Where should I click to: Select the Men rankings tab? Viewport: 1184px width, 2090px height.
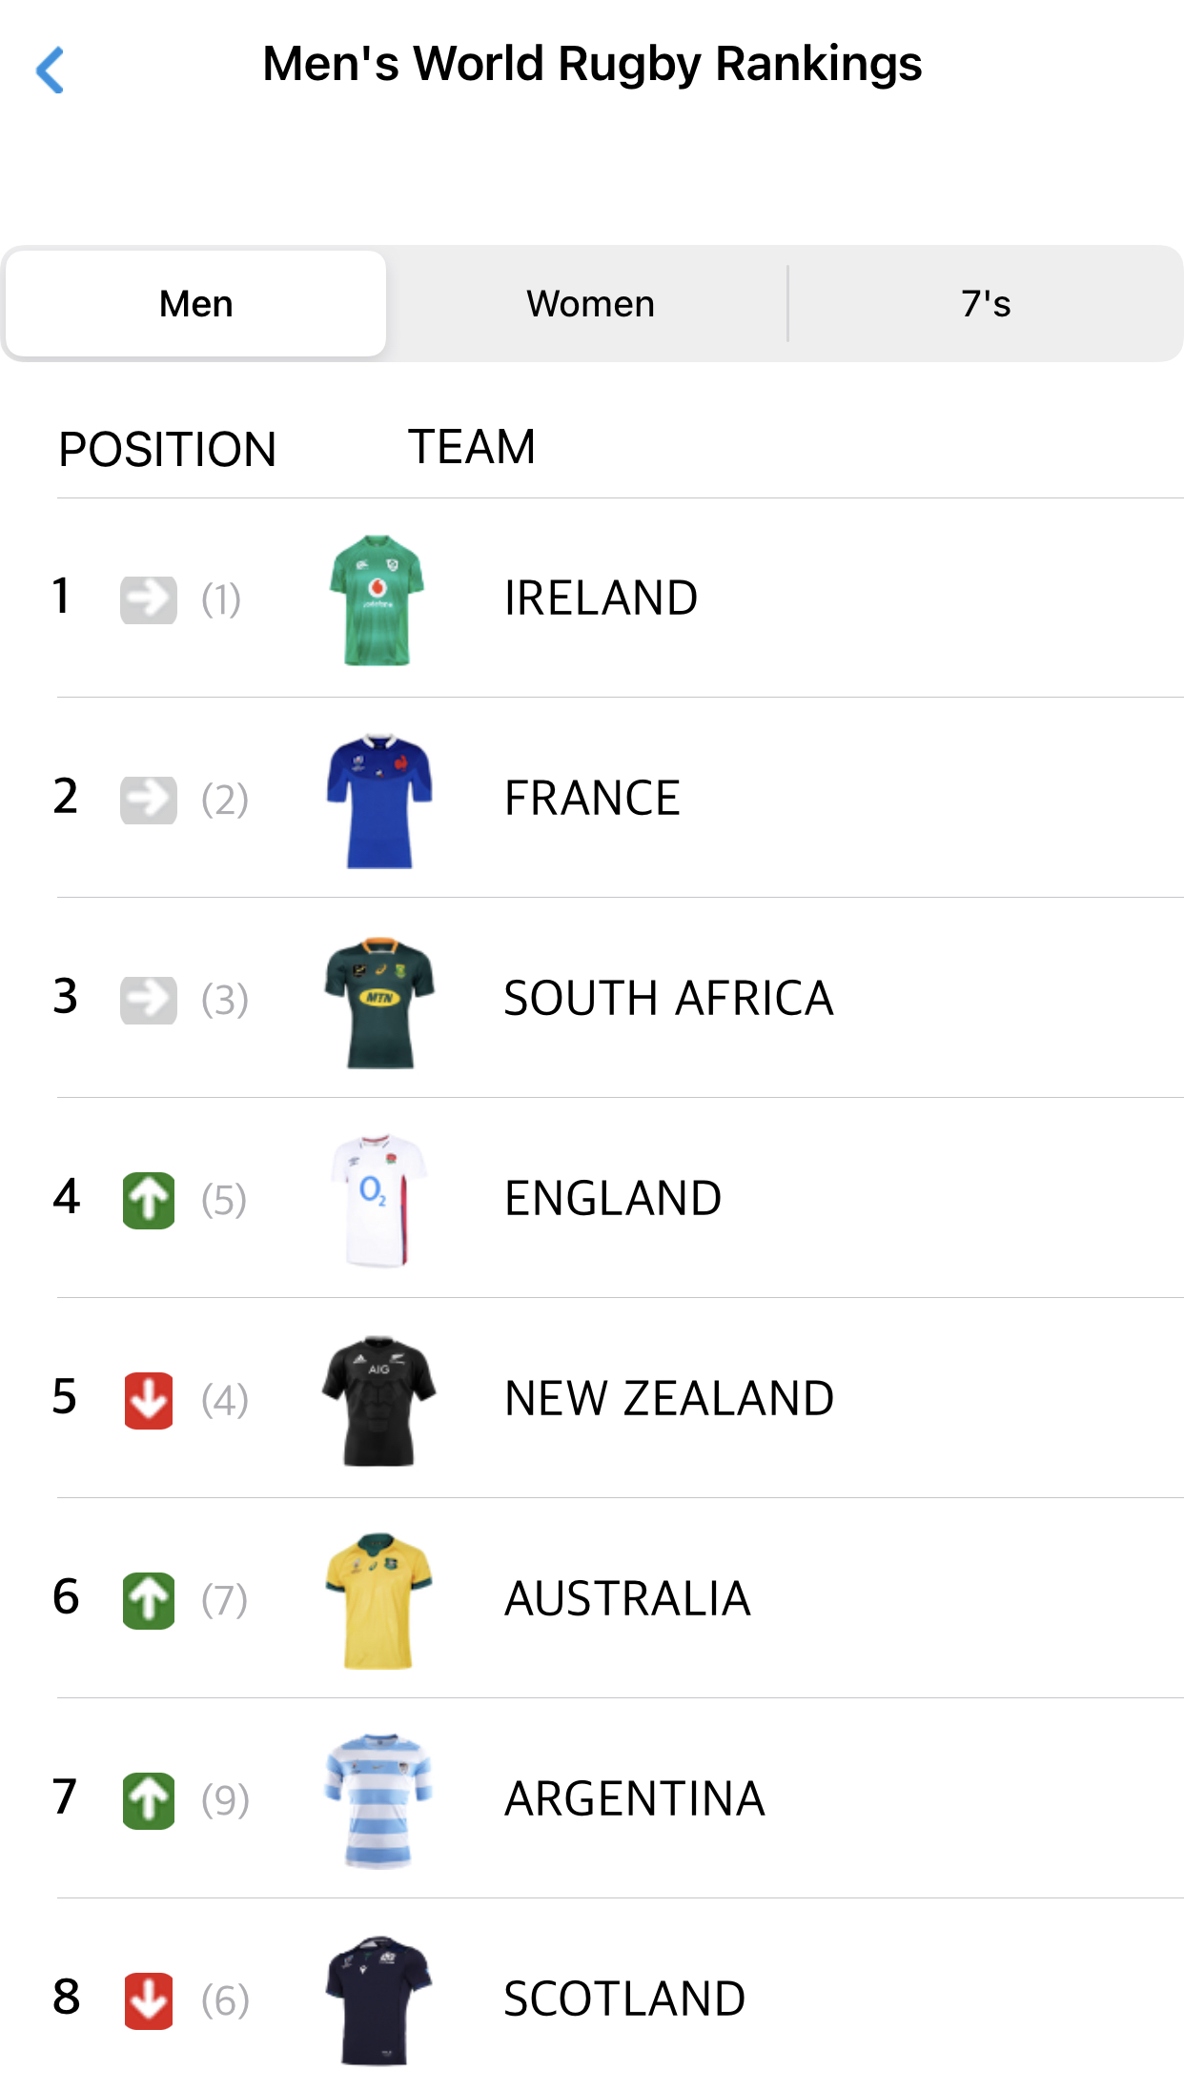tap(196, 304)
